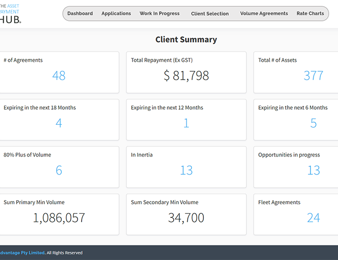Screen dimensions: 338x260
Task: Open the 4 expiring in 18 months
Action: tap(59, 123)
